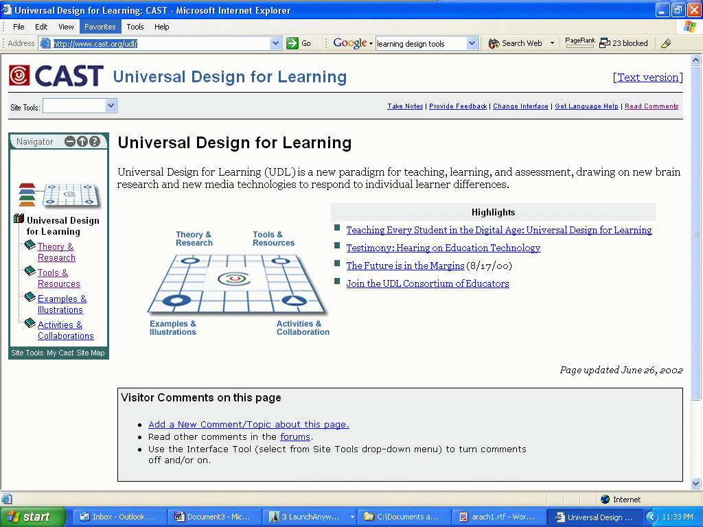Viewport: 703px width, 527px height.
Task: Open Navigator help question mark icon
Action: click(x=95, y=142)
